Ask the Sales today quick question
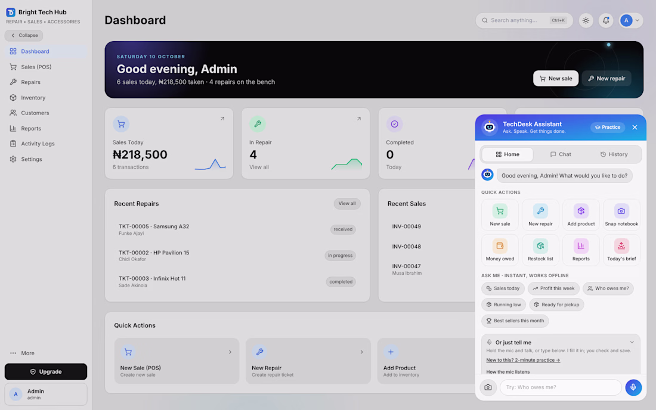This screenshot has width=656, height=410. pyautogui.click(x=503, y=288)
